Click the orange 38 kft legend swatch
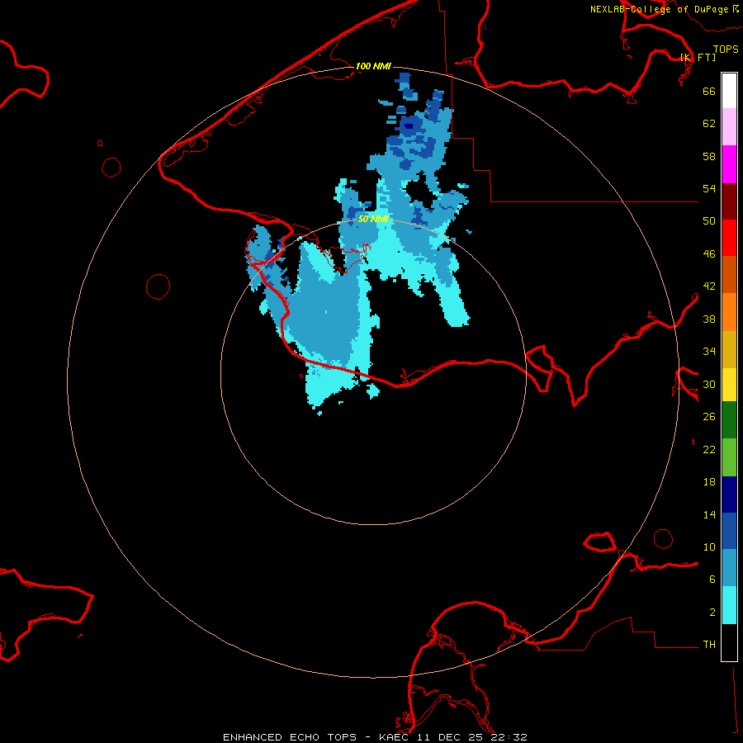This screenshot has width=743, height=743. 729,312
